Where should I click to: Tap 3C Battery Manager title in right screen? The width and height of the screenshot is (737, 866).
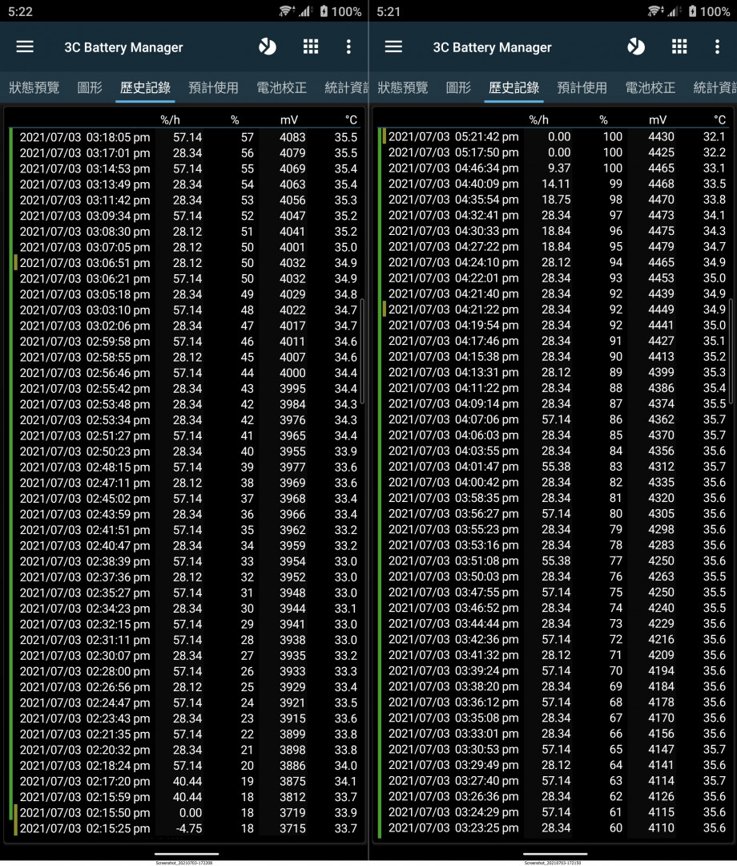492,47
